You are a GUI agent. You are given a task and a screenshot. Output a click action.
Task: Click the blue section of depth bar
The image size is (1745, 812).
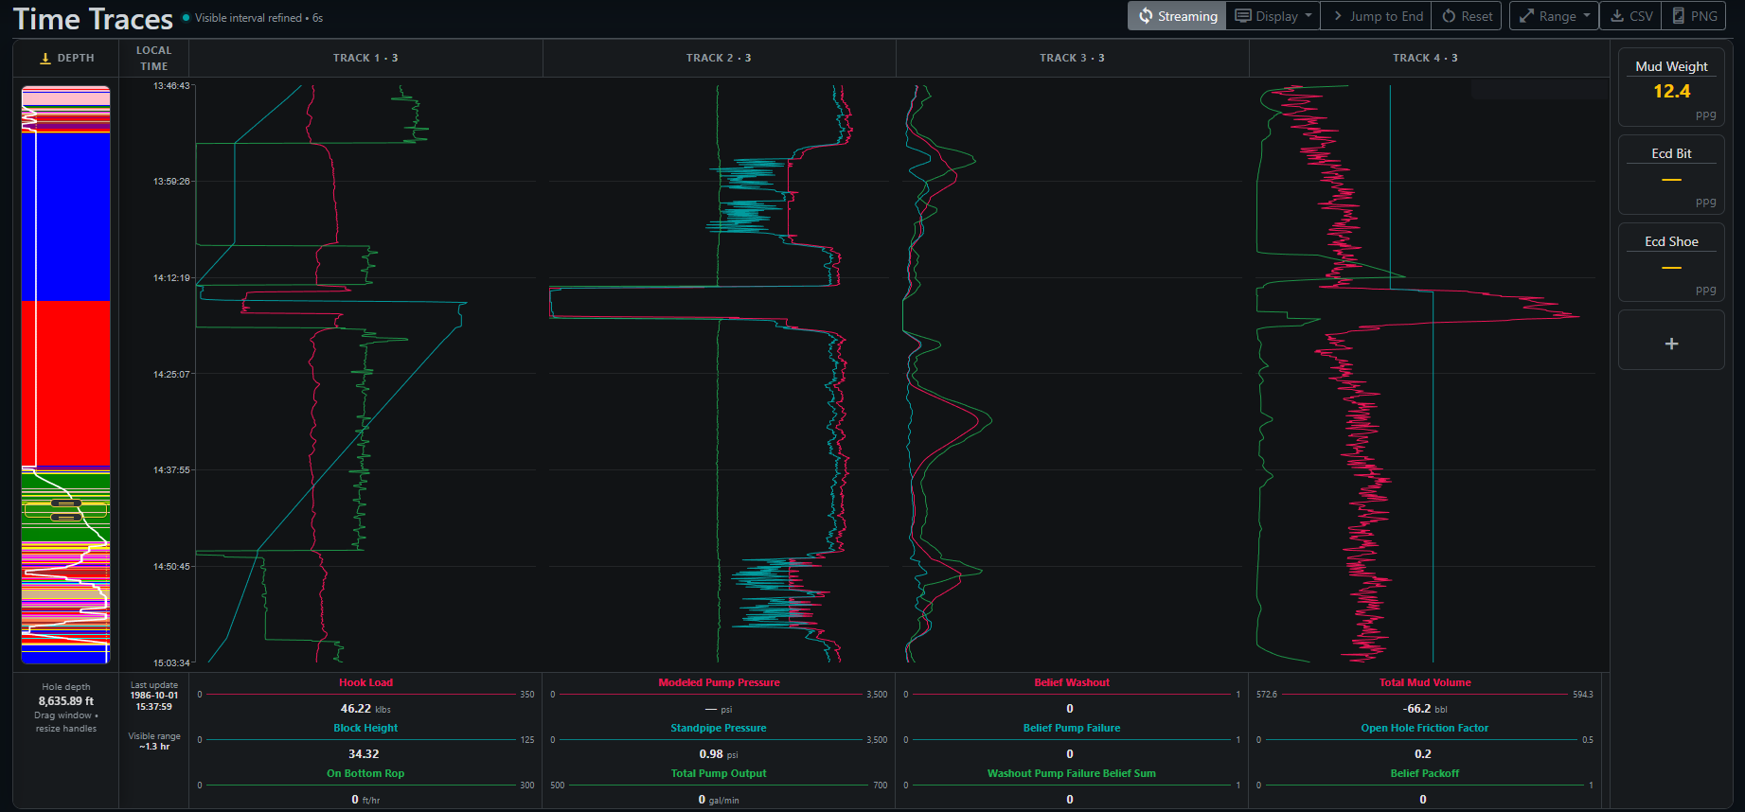66,217
